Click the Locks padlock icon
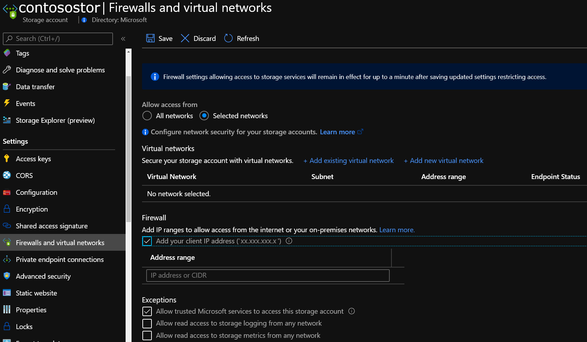Viewport: 587px width, 342px height. [x=7, y=326]
